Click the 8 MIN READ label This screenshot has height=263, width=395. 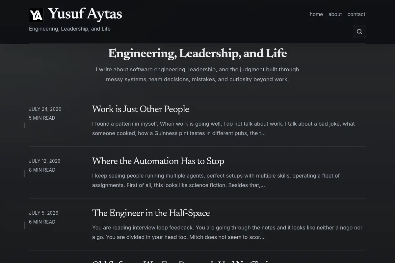coord(42,170)
